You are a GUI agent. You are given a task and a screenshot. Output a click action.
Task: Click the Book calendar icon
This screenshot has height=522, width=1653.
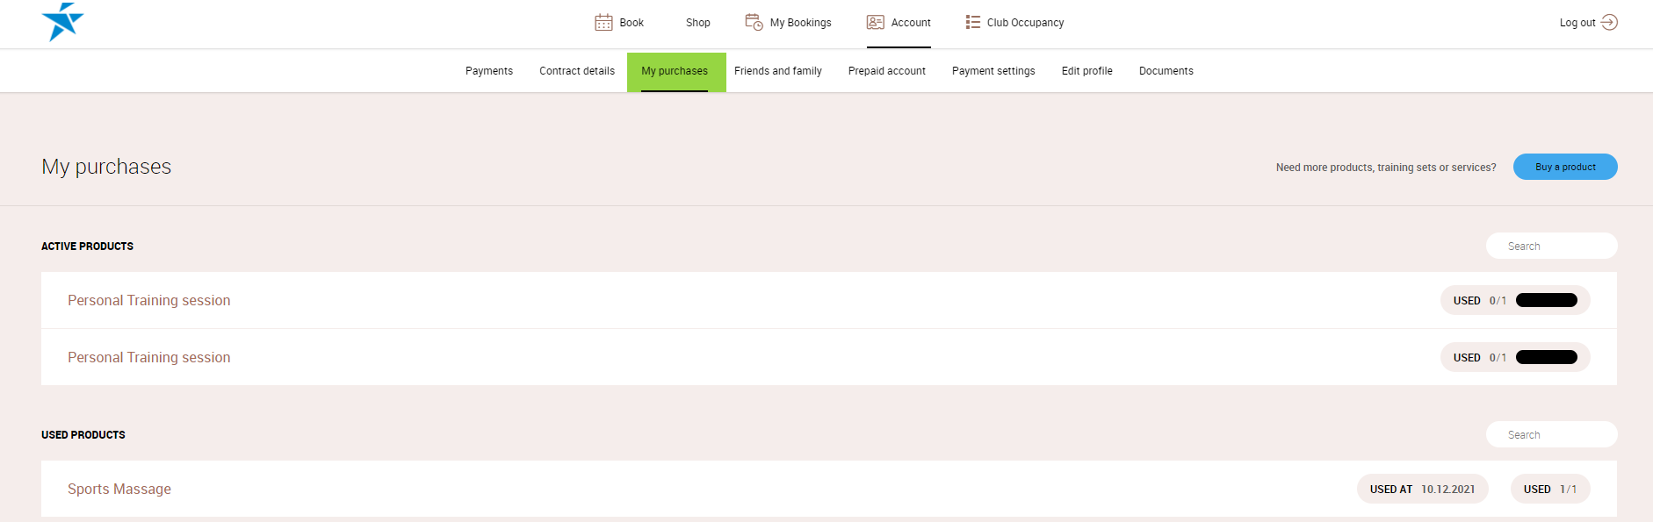pyautogui.click(x=603, y=23)
